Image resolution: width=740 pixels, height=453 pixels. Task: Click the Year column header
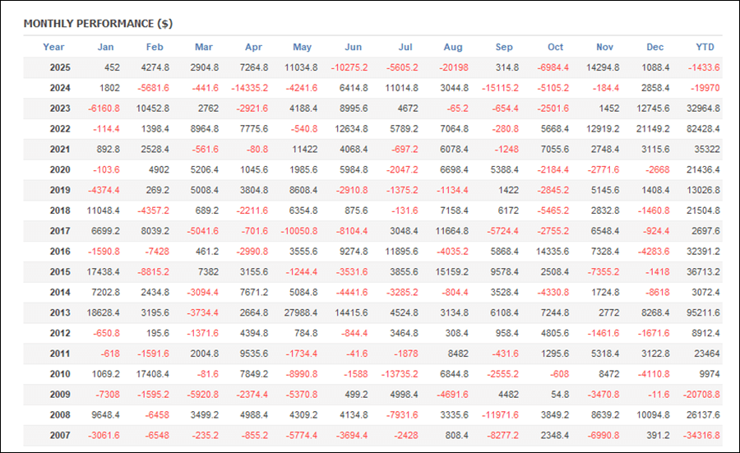click(x=53, y=47)
